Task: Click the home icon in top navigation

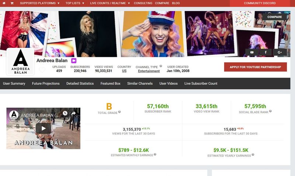Action: [4, 3]
